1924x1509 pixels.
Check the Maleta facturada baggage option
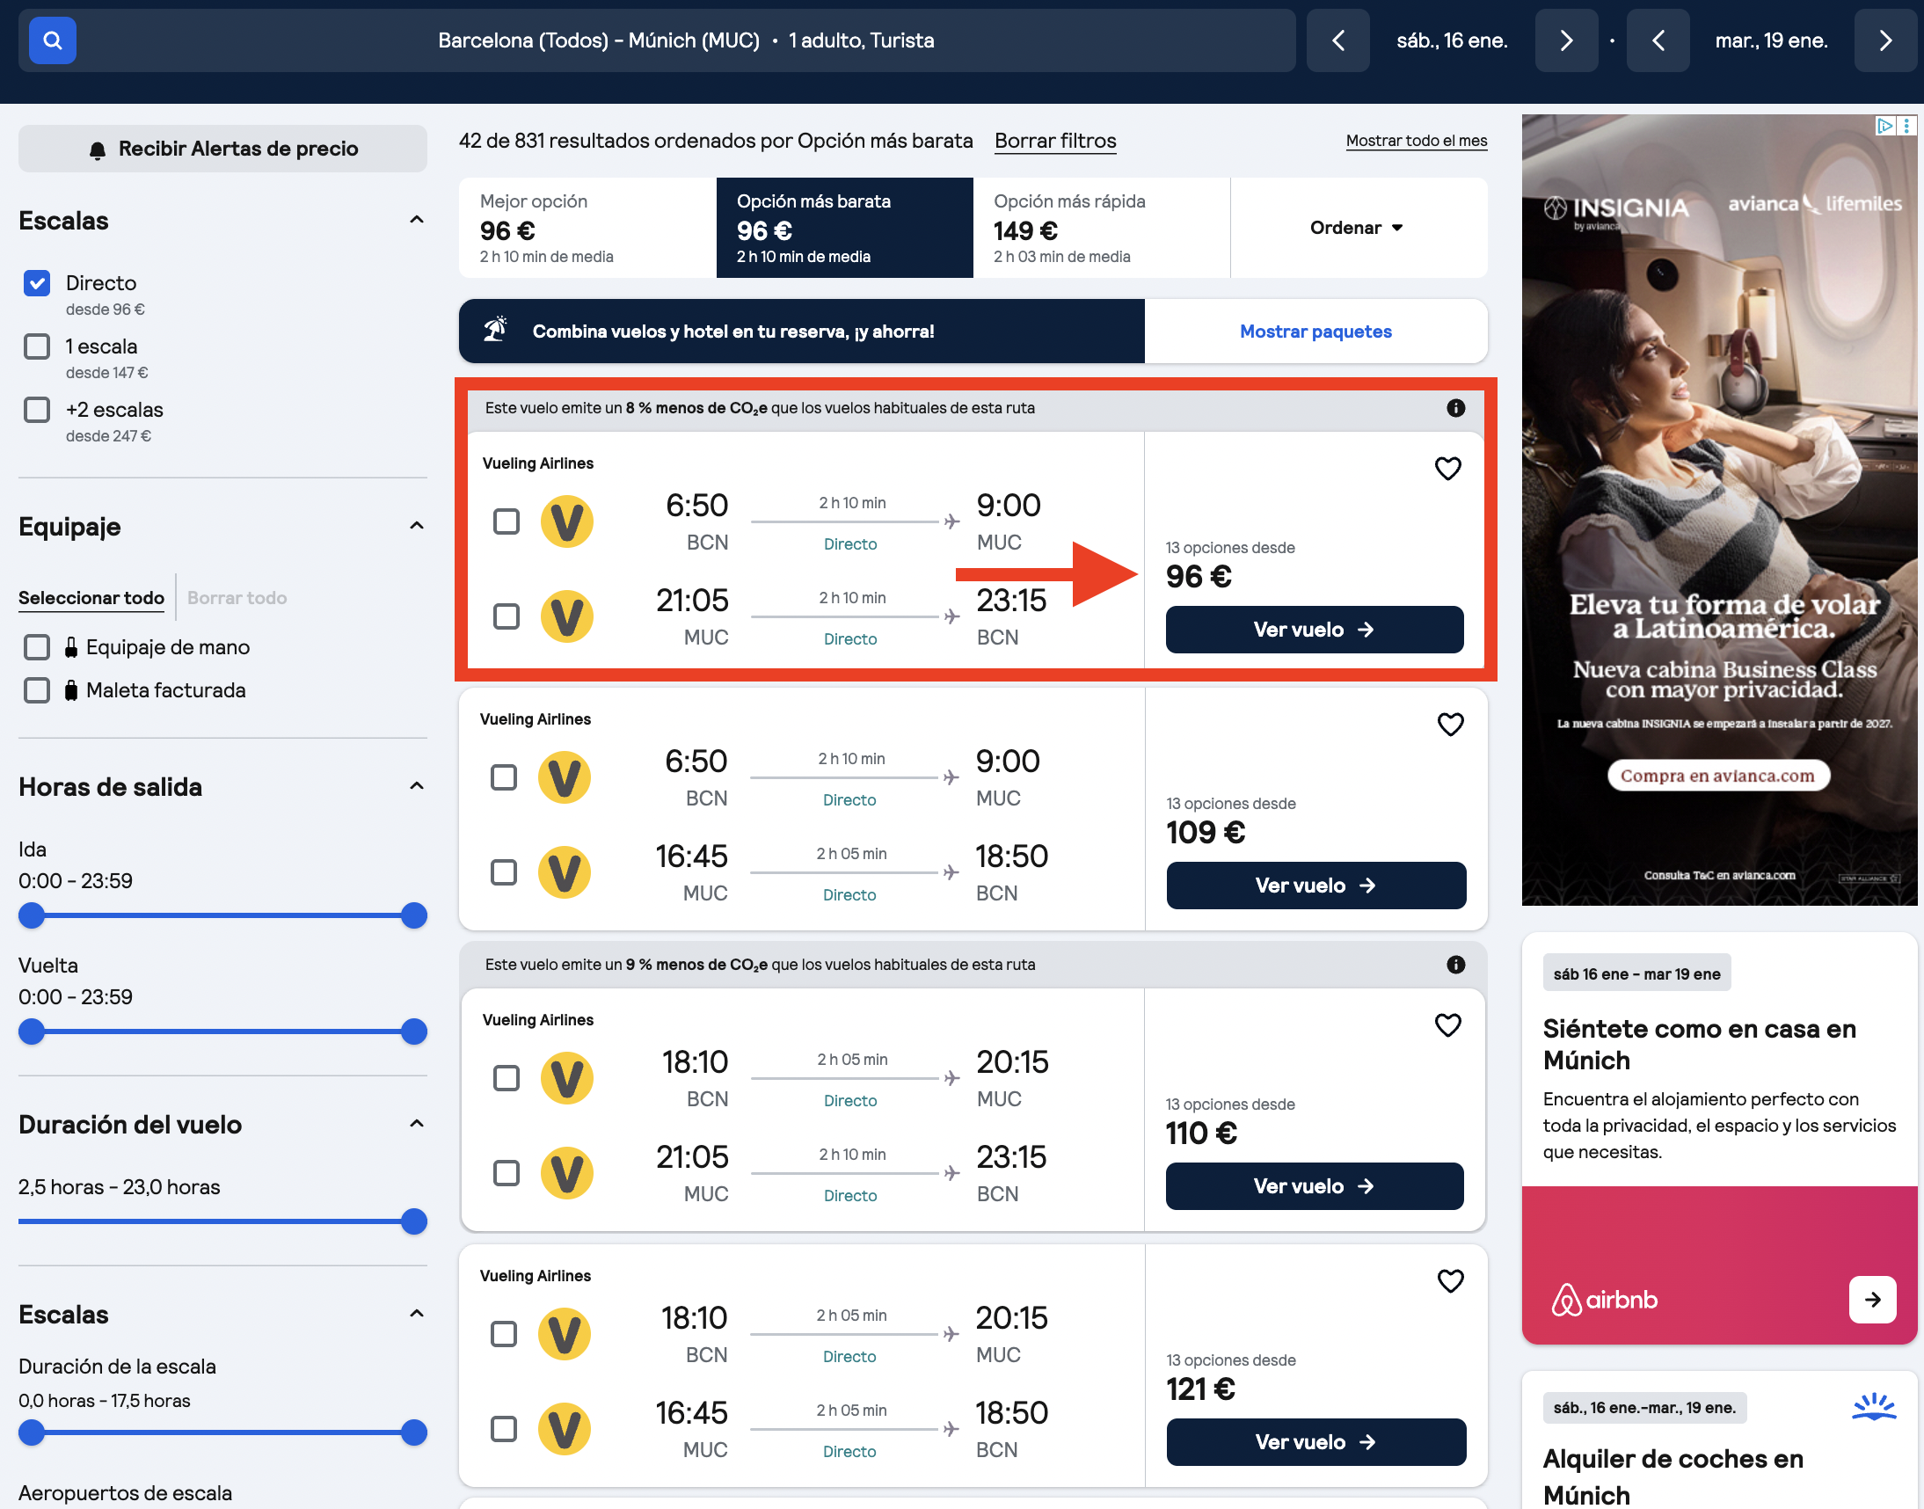pos(37,690)
